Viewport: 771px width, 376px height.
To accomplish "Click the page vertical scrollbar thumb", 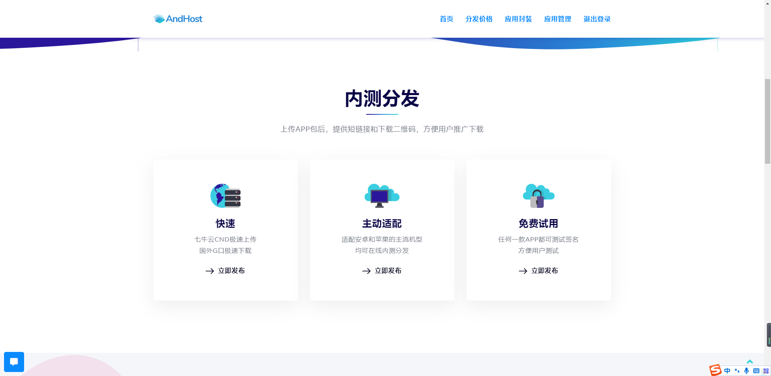I will [x=767, y=121].
